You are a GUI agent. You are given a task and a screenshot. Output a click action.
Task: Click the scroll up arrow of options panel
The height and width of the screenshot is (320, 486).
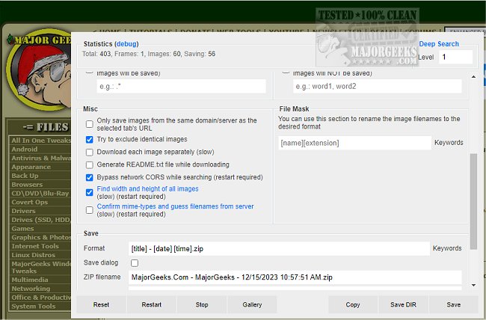click(473, 76)
